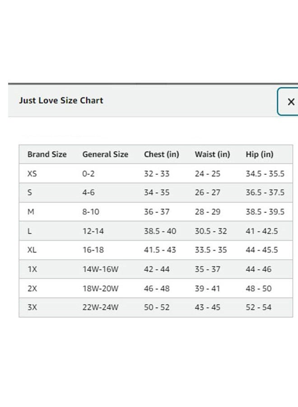The image size is (298, 407).
Task: Click the 33.5 - 35 waist measurement
Action: 210,250
